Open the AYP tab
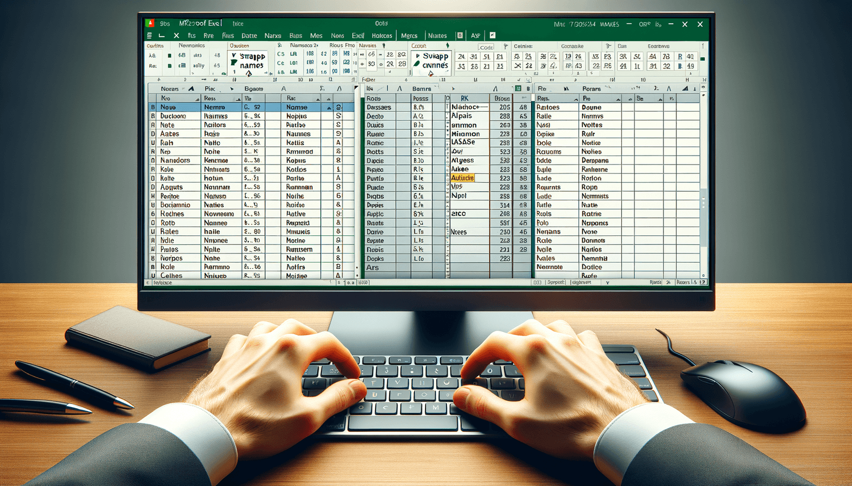The image size is (852, 486). click(475, 35)
